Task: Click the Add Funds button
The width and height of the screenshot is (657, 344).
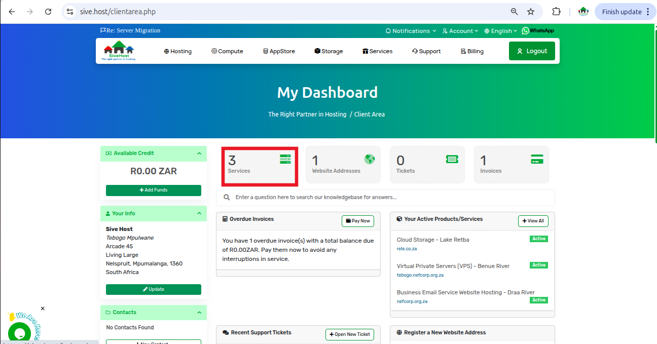Action: [x=154, y=190]
